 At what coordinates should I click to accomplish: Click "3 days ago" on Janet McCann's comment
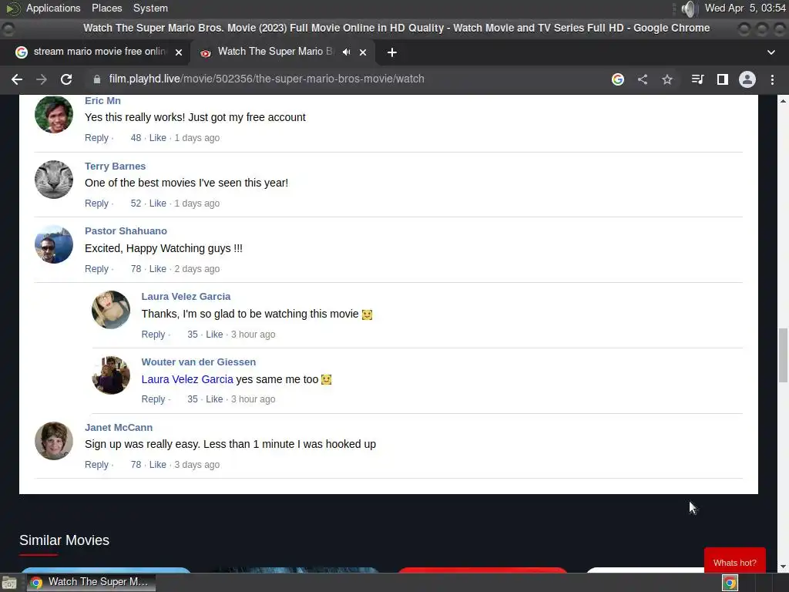click(196, 465)
